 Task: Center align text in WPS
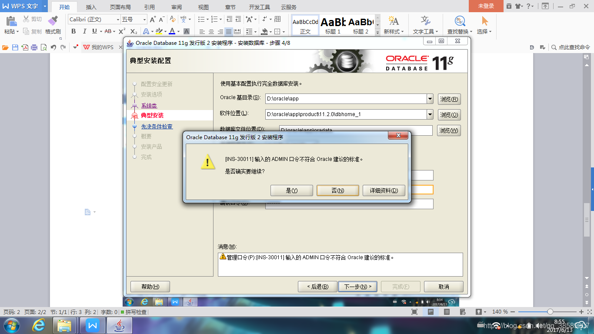(211, 32)
